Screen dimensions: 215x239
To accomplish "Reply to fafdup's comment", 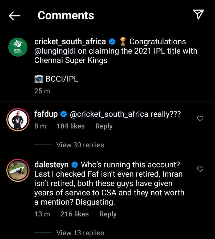I will pyautogui.click(x=104, y=126).
